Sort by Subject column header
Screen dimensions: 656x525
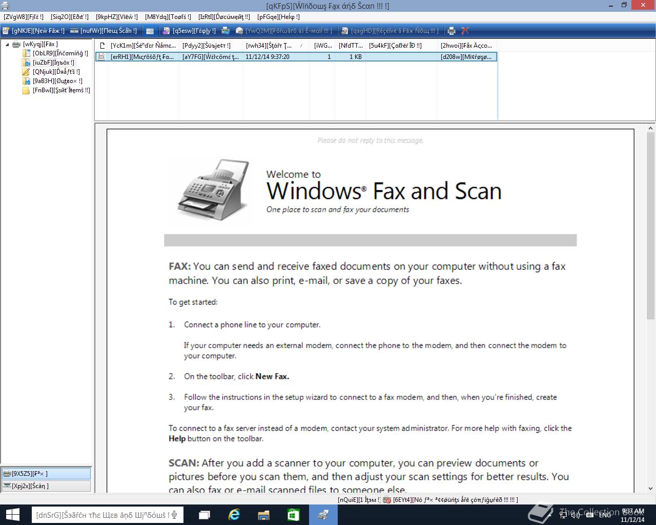pos(211,46)
